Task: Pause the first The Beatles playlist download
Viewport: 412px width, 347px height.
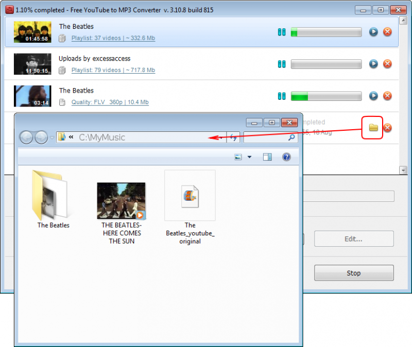Action: pyautogui.click(x=282, y=32)
